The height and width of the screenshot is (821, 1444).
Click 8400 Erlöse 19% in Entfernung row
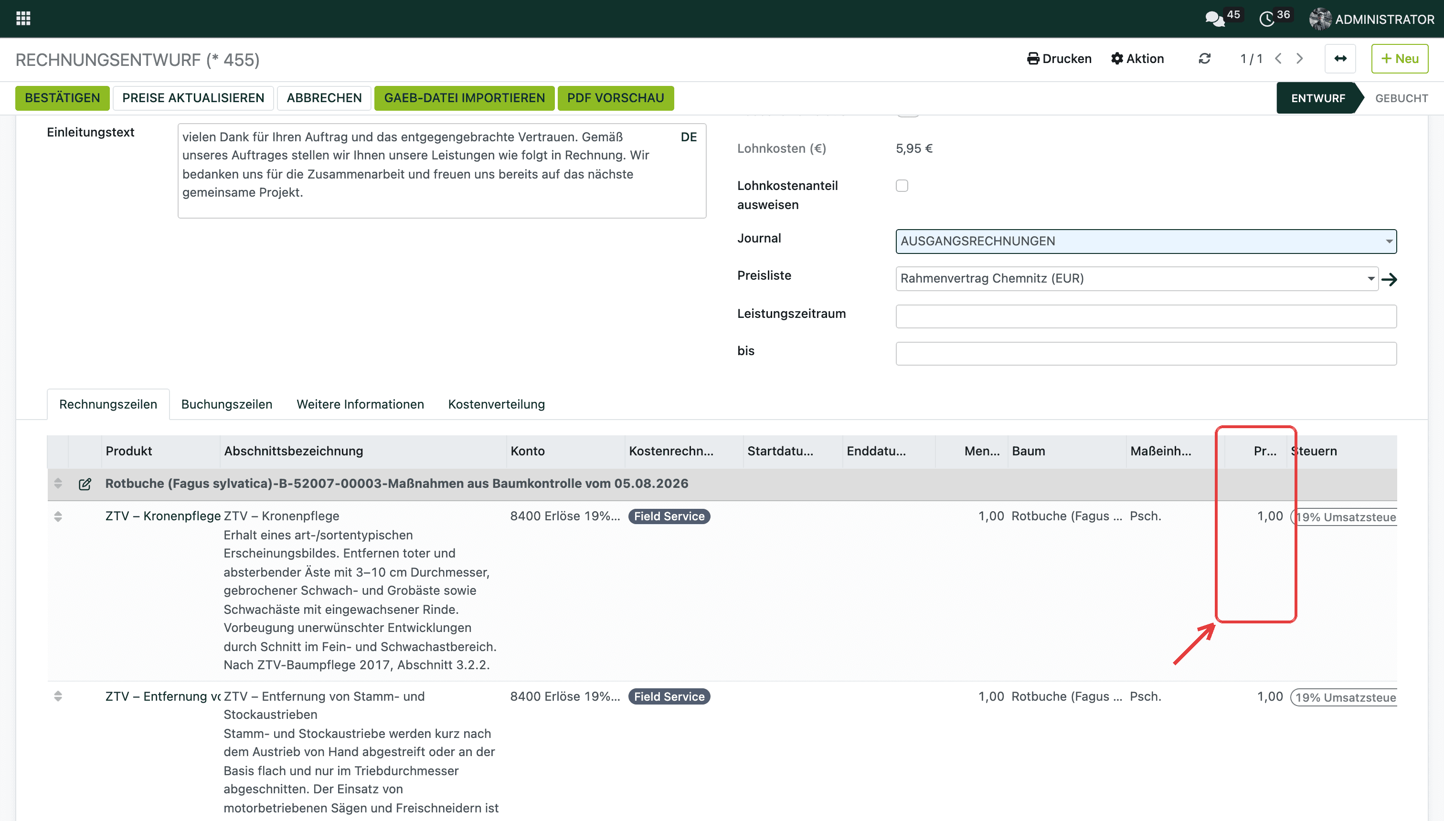click(x=564, y=696)
